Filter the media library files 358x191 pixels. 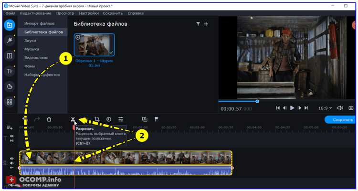198,24
